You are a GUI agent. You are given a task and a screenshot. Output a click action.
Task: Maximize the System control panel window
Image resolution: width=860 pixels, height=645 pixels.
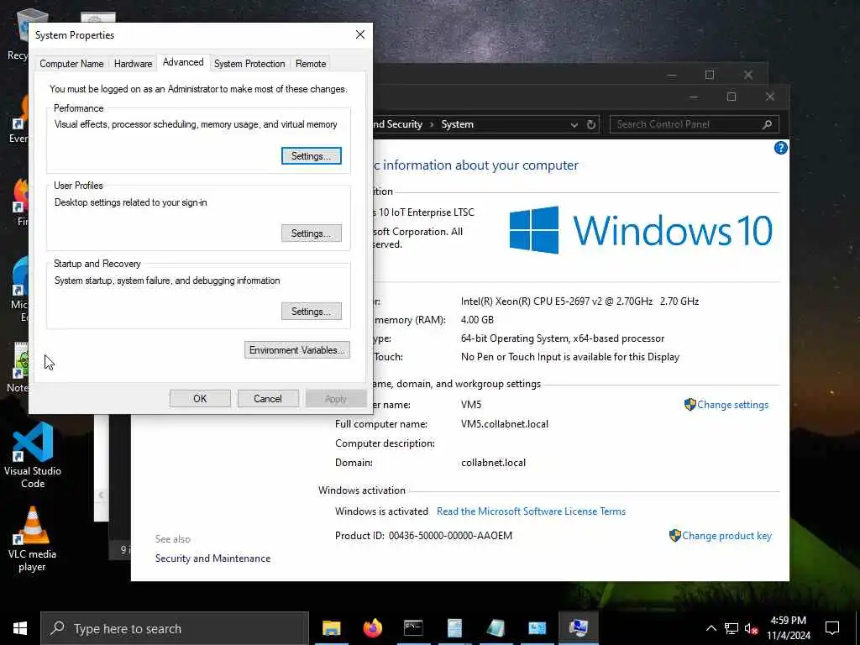732,97
